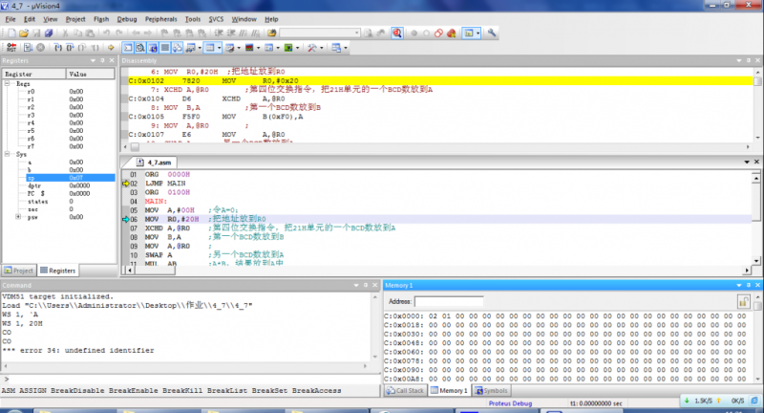
Task: Switch to the Project tab
Action: (19, 271)
